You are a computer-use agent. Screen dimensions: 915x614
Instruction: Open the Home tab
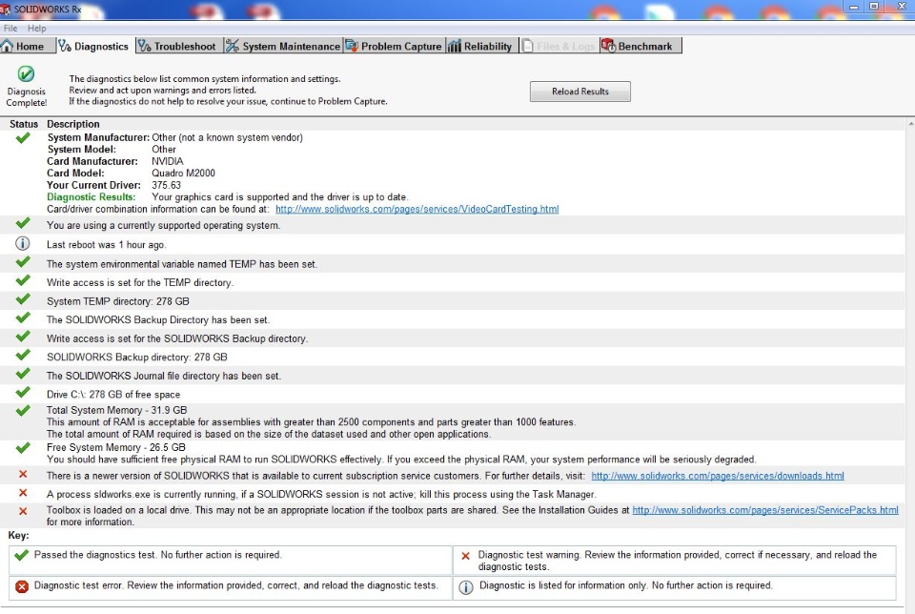(x=28, y=46)
